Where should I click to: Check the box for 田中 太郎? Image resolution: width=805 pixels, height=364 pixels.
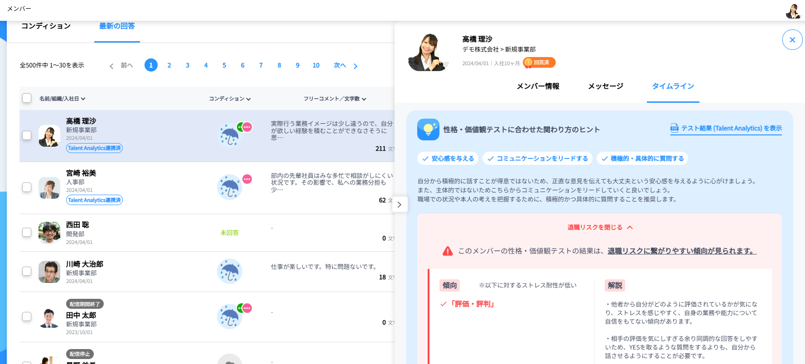pyautogui.click(x=27, y=316)
